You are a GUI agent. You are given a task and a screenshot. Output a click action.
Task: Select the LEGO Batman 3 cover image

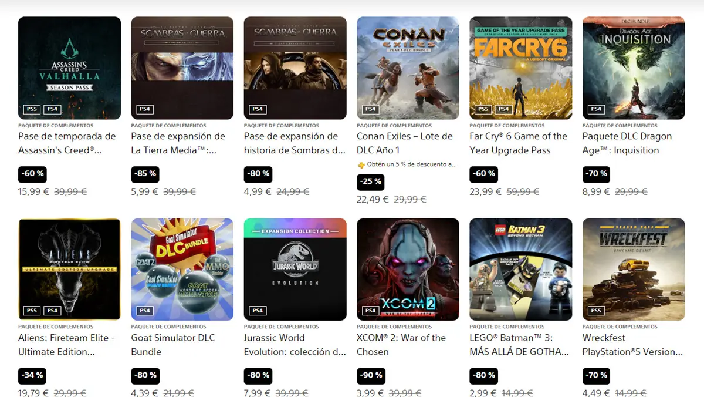tap(521, 270)
